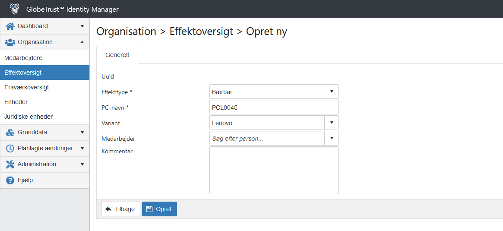Click inside the Kommentar text area
The image size is (503, 231).
274,171
